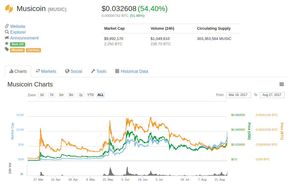Image resolution: width=293 pixels, height=184 pixels.
Task: Click the 2,250 BTC market cap value
Action: [113, 44]
